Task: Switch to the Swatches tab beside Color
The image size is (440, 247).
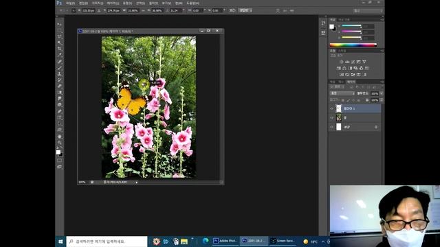Action: click(x=344, y=20)
